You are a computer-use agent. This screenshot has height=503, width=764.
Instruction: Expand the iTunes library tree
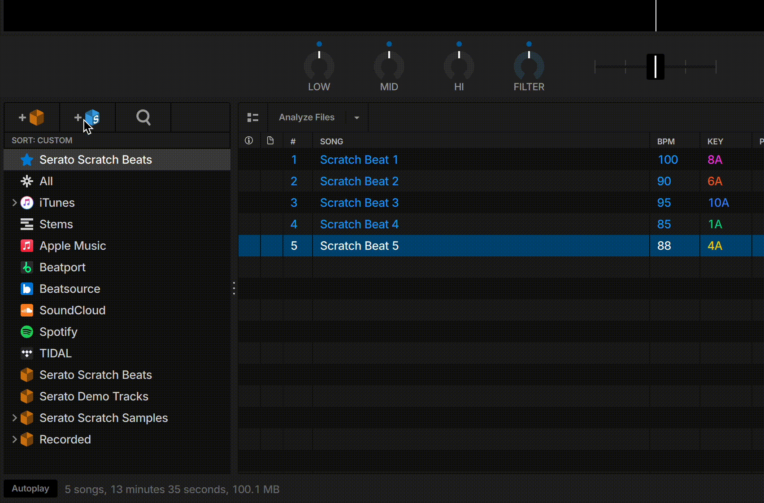tap(14, 203)
